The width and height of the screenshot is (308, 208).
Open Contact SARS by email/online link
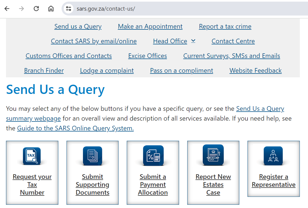coord(94,41)
